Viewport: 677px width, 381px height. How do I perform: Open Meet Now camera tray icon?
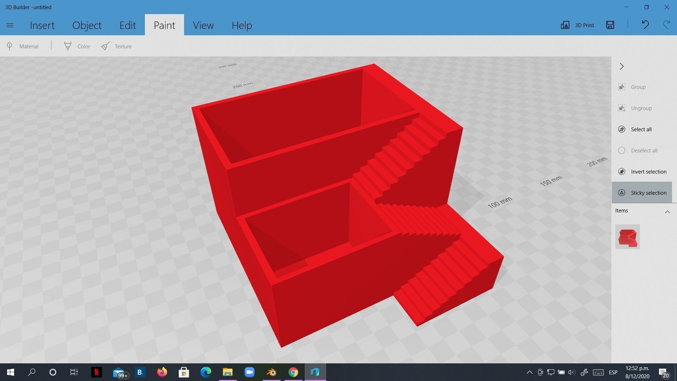click(x=540, y=372)
